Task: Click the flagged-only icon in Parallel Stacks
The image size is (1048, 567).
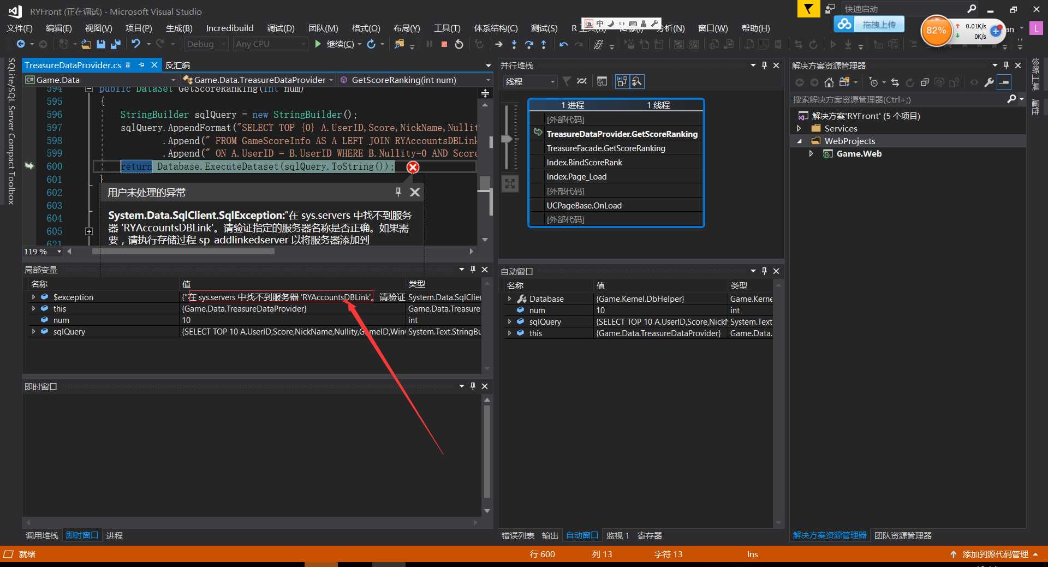Action: [x=582, y=81]
